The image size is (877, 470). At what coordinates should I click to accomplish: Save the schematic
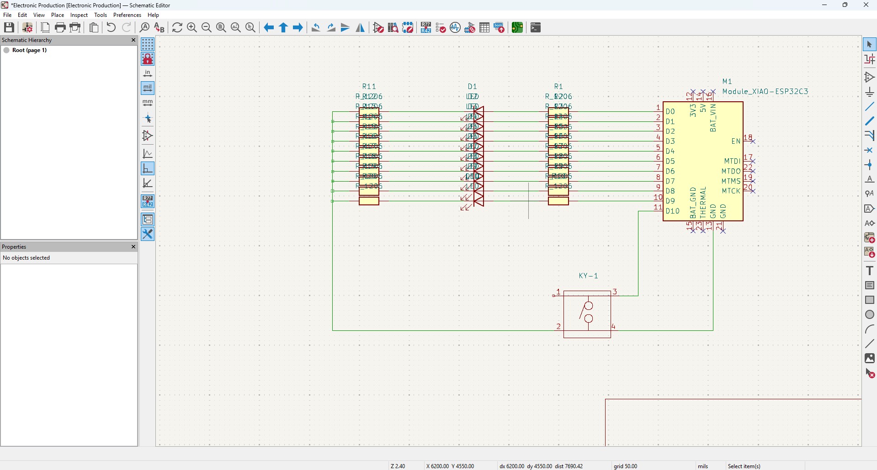tap(9, 27)
